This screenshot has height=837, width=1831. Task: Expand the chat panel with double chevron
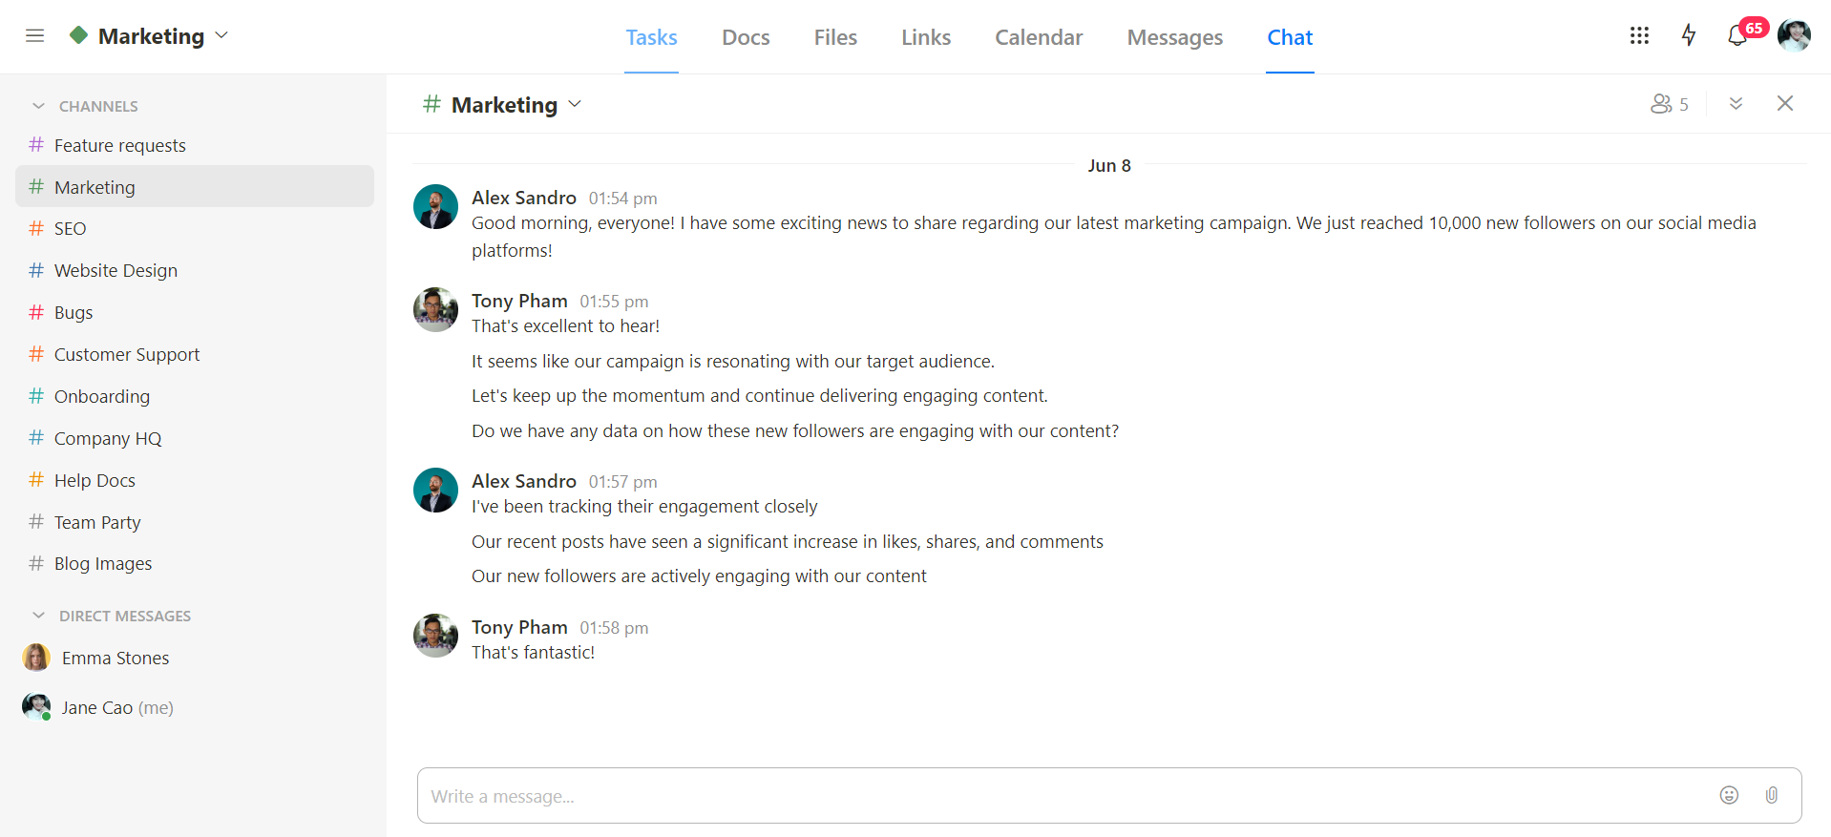coord(1736,103)
